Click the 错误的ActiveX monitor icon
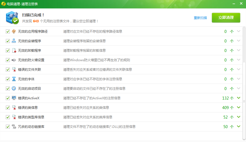This screenshot has width=246, height=142. [x=14, y=98]
